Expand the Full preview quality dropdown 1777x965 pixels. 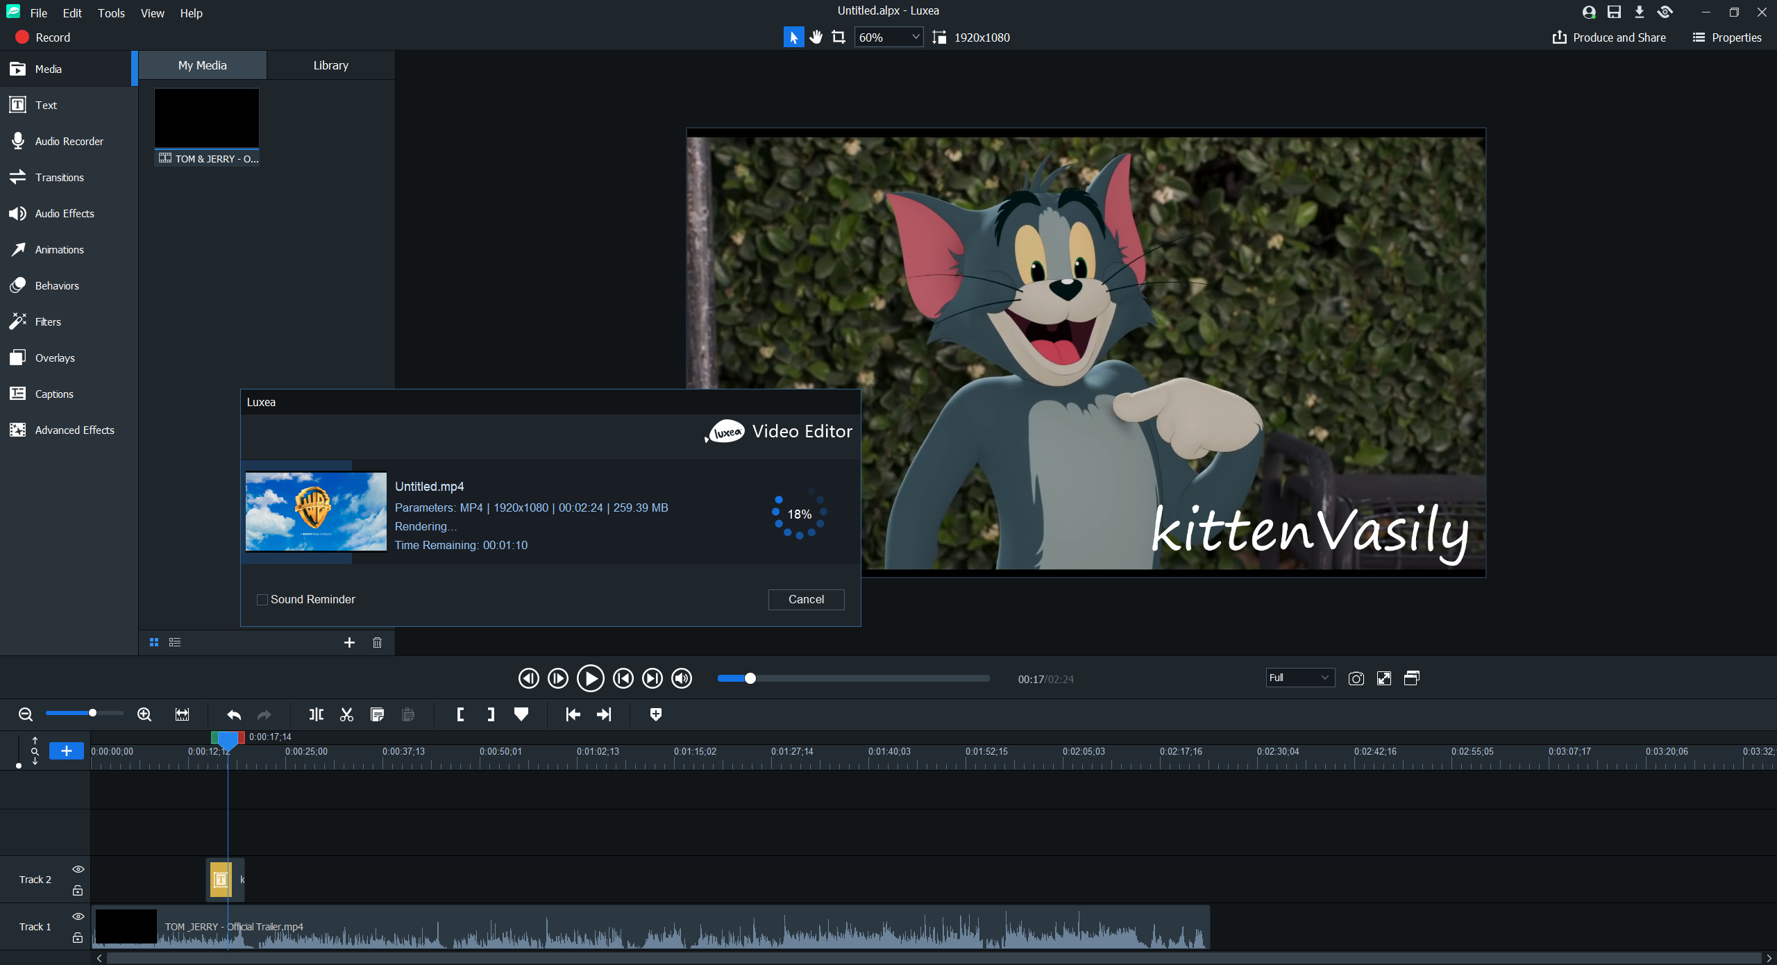1299,678
